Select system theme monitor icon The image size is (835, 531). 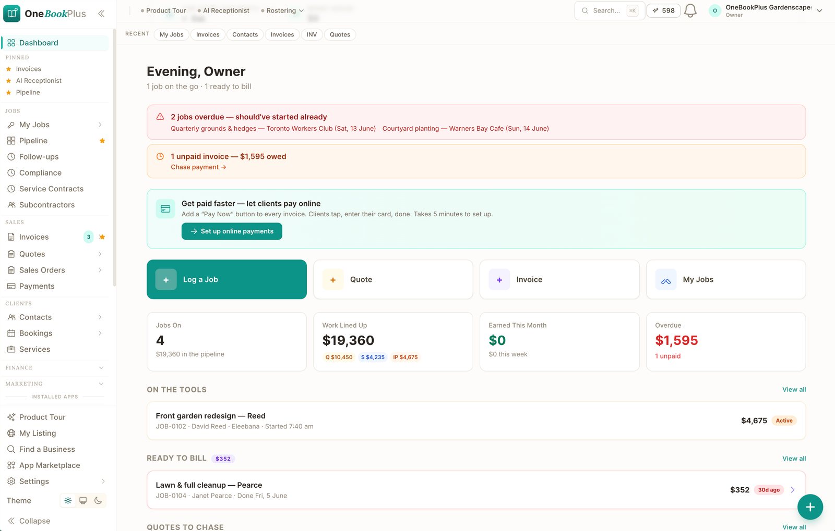point(83,501)
